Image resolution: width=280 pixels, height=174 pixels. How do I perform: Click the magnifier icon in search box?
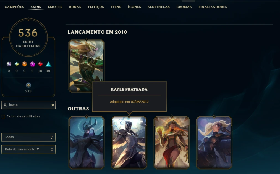[5, 105]
